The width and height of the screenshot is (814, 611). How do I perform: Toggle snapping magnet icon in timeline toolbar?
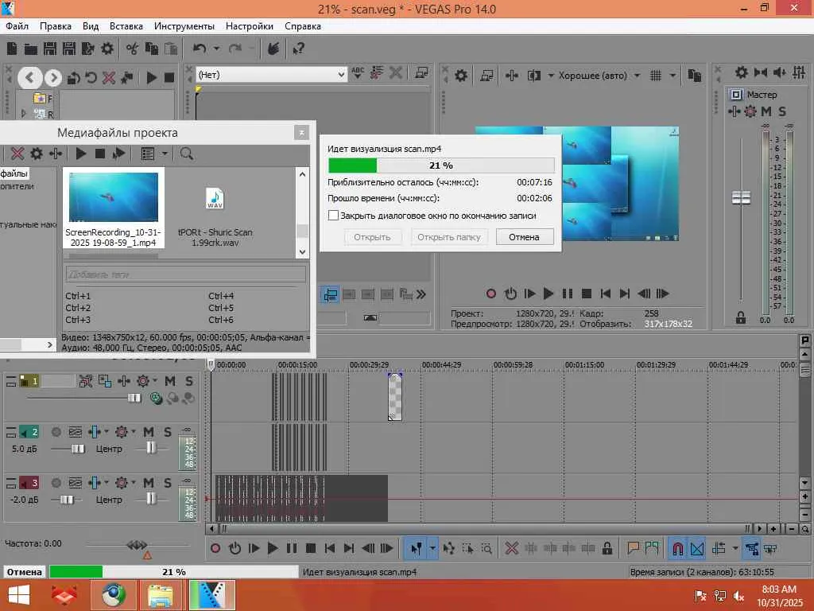coord(677,548)
